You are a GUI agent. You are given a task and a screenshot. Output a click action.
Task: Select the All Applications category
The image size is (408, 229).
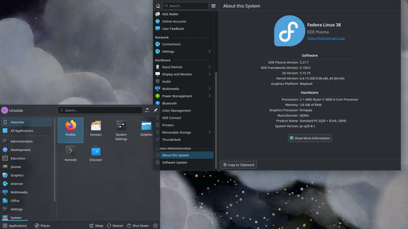click(x=26, y=131)
